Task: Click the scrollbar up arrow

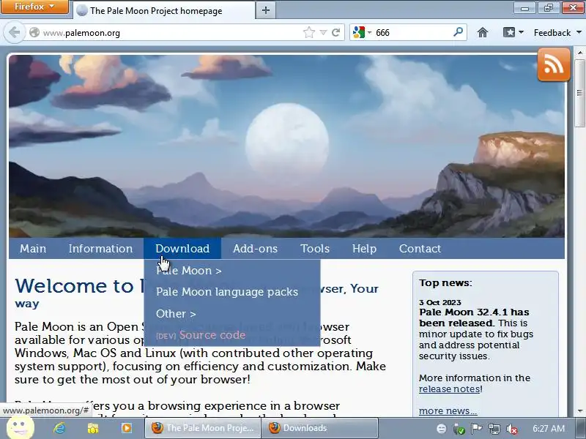Action: pyautogui.click(x=579, y=53)
